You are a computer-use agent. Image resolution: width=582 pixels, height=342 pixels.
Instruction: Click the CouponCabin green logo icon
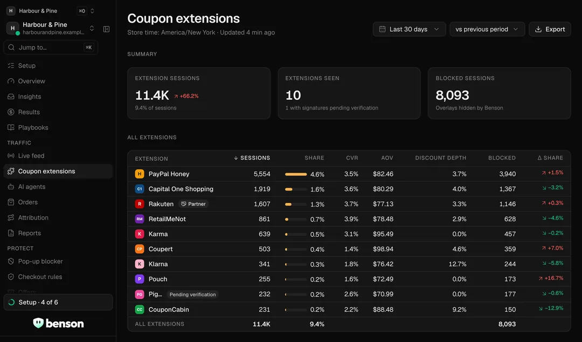(x=140, y=309)
